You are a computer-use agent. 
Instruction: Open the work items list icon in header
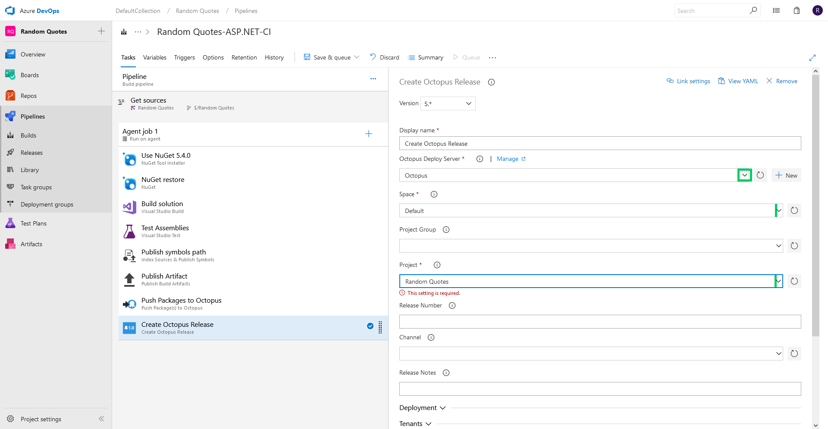[x=776, y=11]
